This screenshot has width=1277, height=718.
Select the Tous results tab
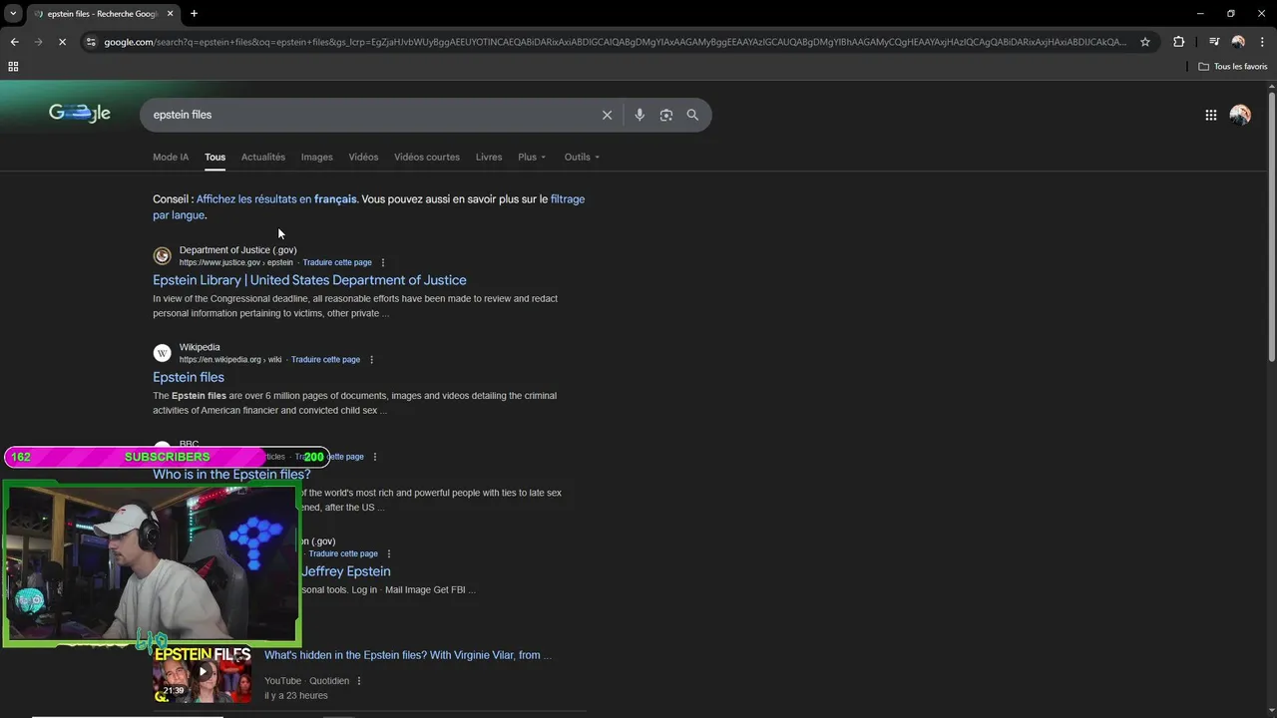tap(215, 157)
